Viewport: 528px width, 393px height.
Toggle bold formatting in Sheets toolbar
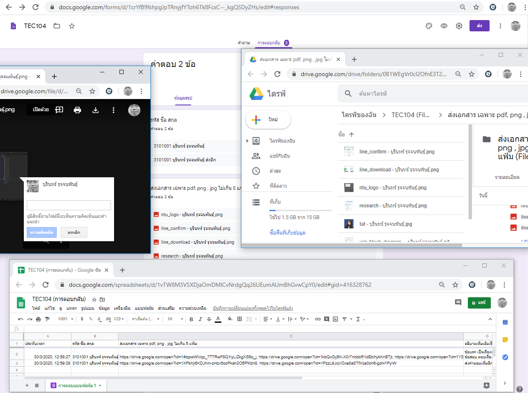[x=191, y=319]
